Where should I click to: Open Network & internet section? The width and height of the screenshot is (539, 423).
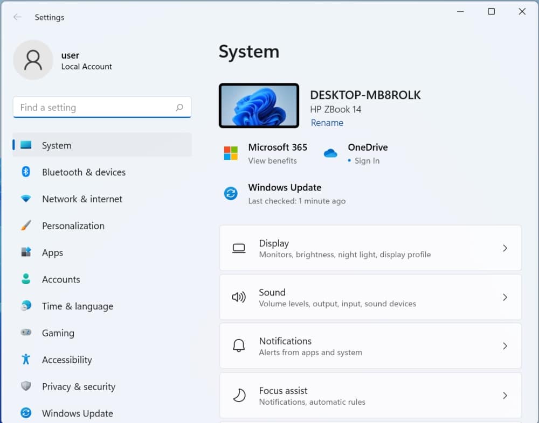click(102, 199)
